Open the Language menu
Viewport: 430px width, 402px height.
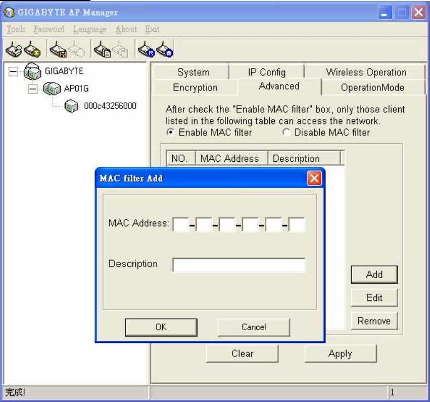[x=90, y=29]
